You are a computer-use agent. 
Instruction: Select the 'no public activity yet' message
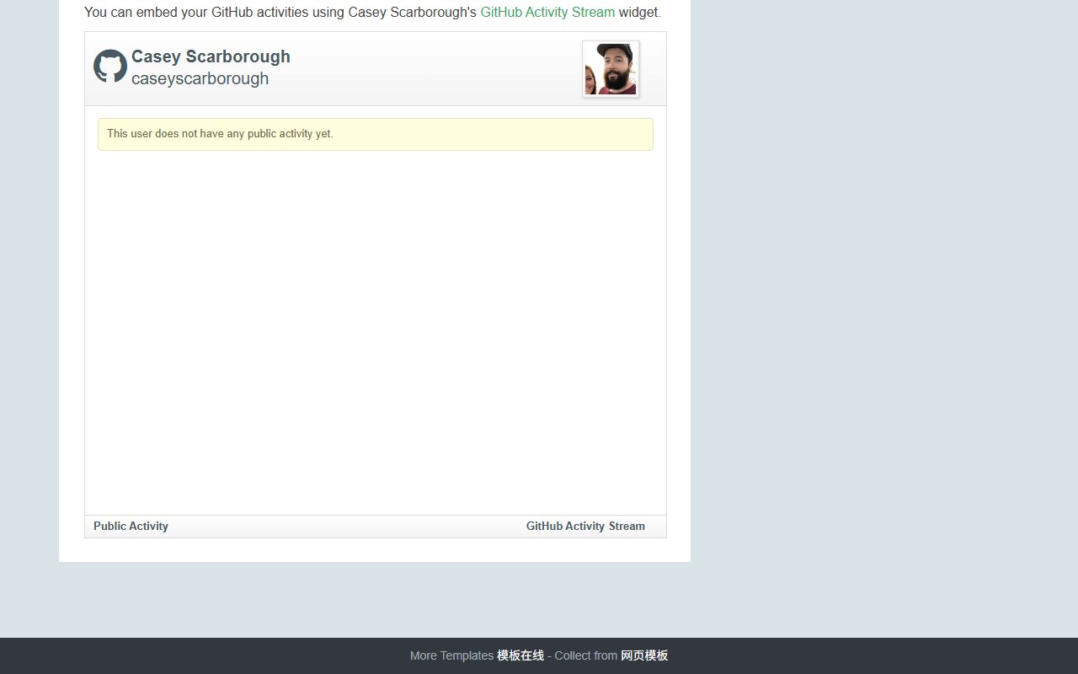point(376,134)
